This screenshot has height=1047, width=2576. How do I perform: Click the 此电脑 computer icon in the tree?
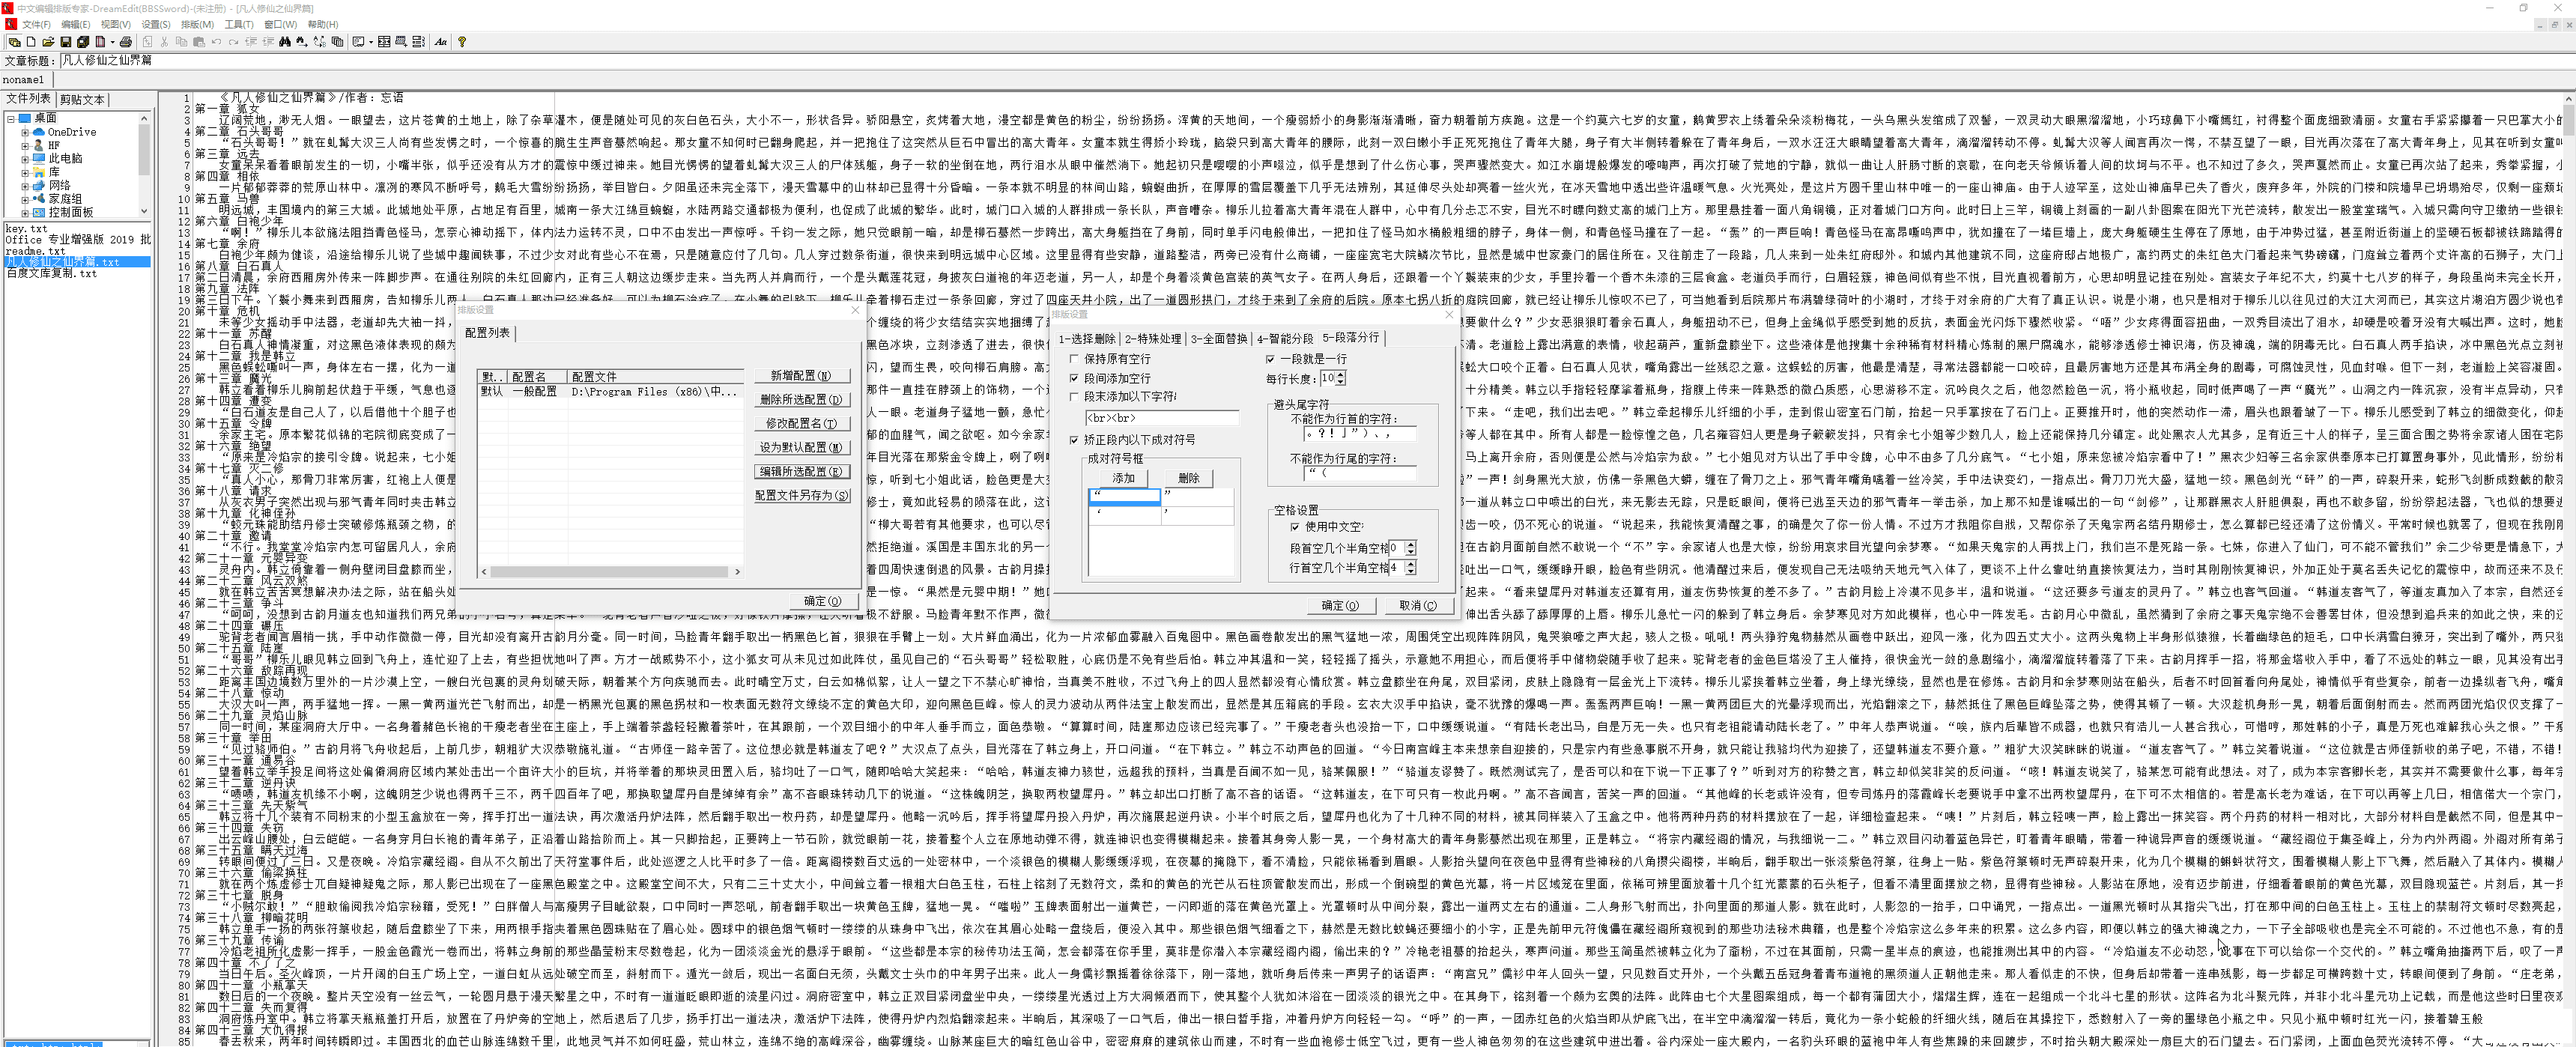39,158
